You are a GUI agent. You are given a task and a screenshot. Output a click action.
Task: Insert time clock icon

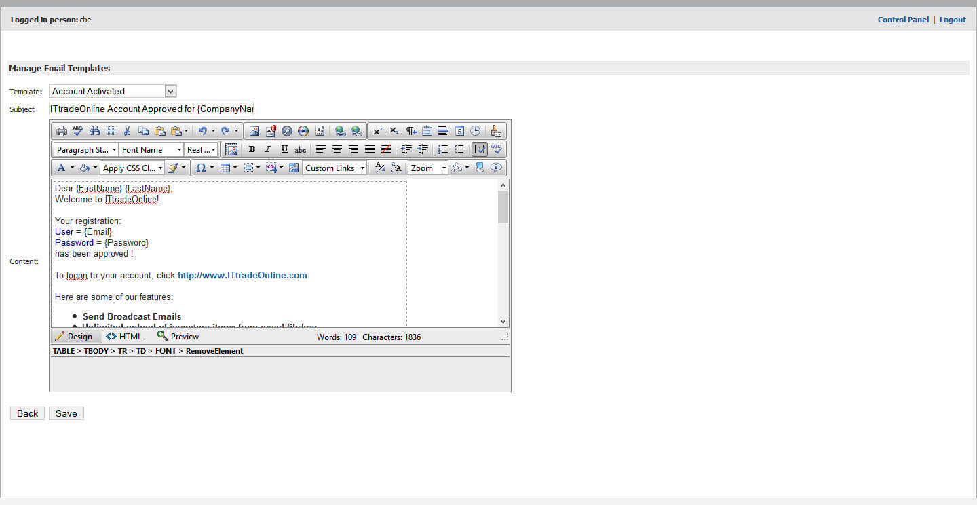point(476,131)
